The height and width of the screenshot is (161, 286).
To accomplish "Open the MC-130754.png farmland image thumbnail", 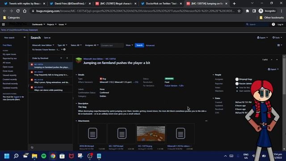I will point(151,134).
